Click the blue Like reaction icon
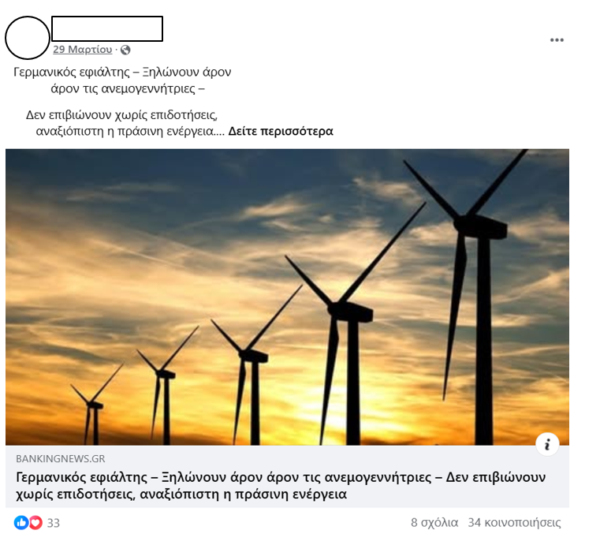600x549 pixels. [21, 523]
